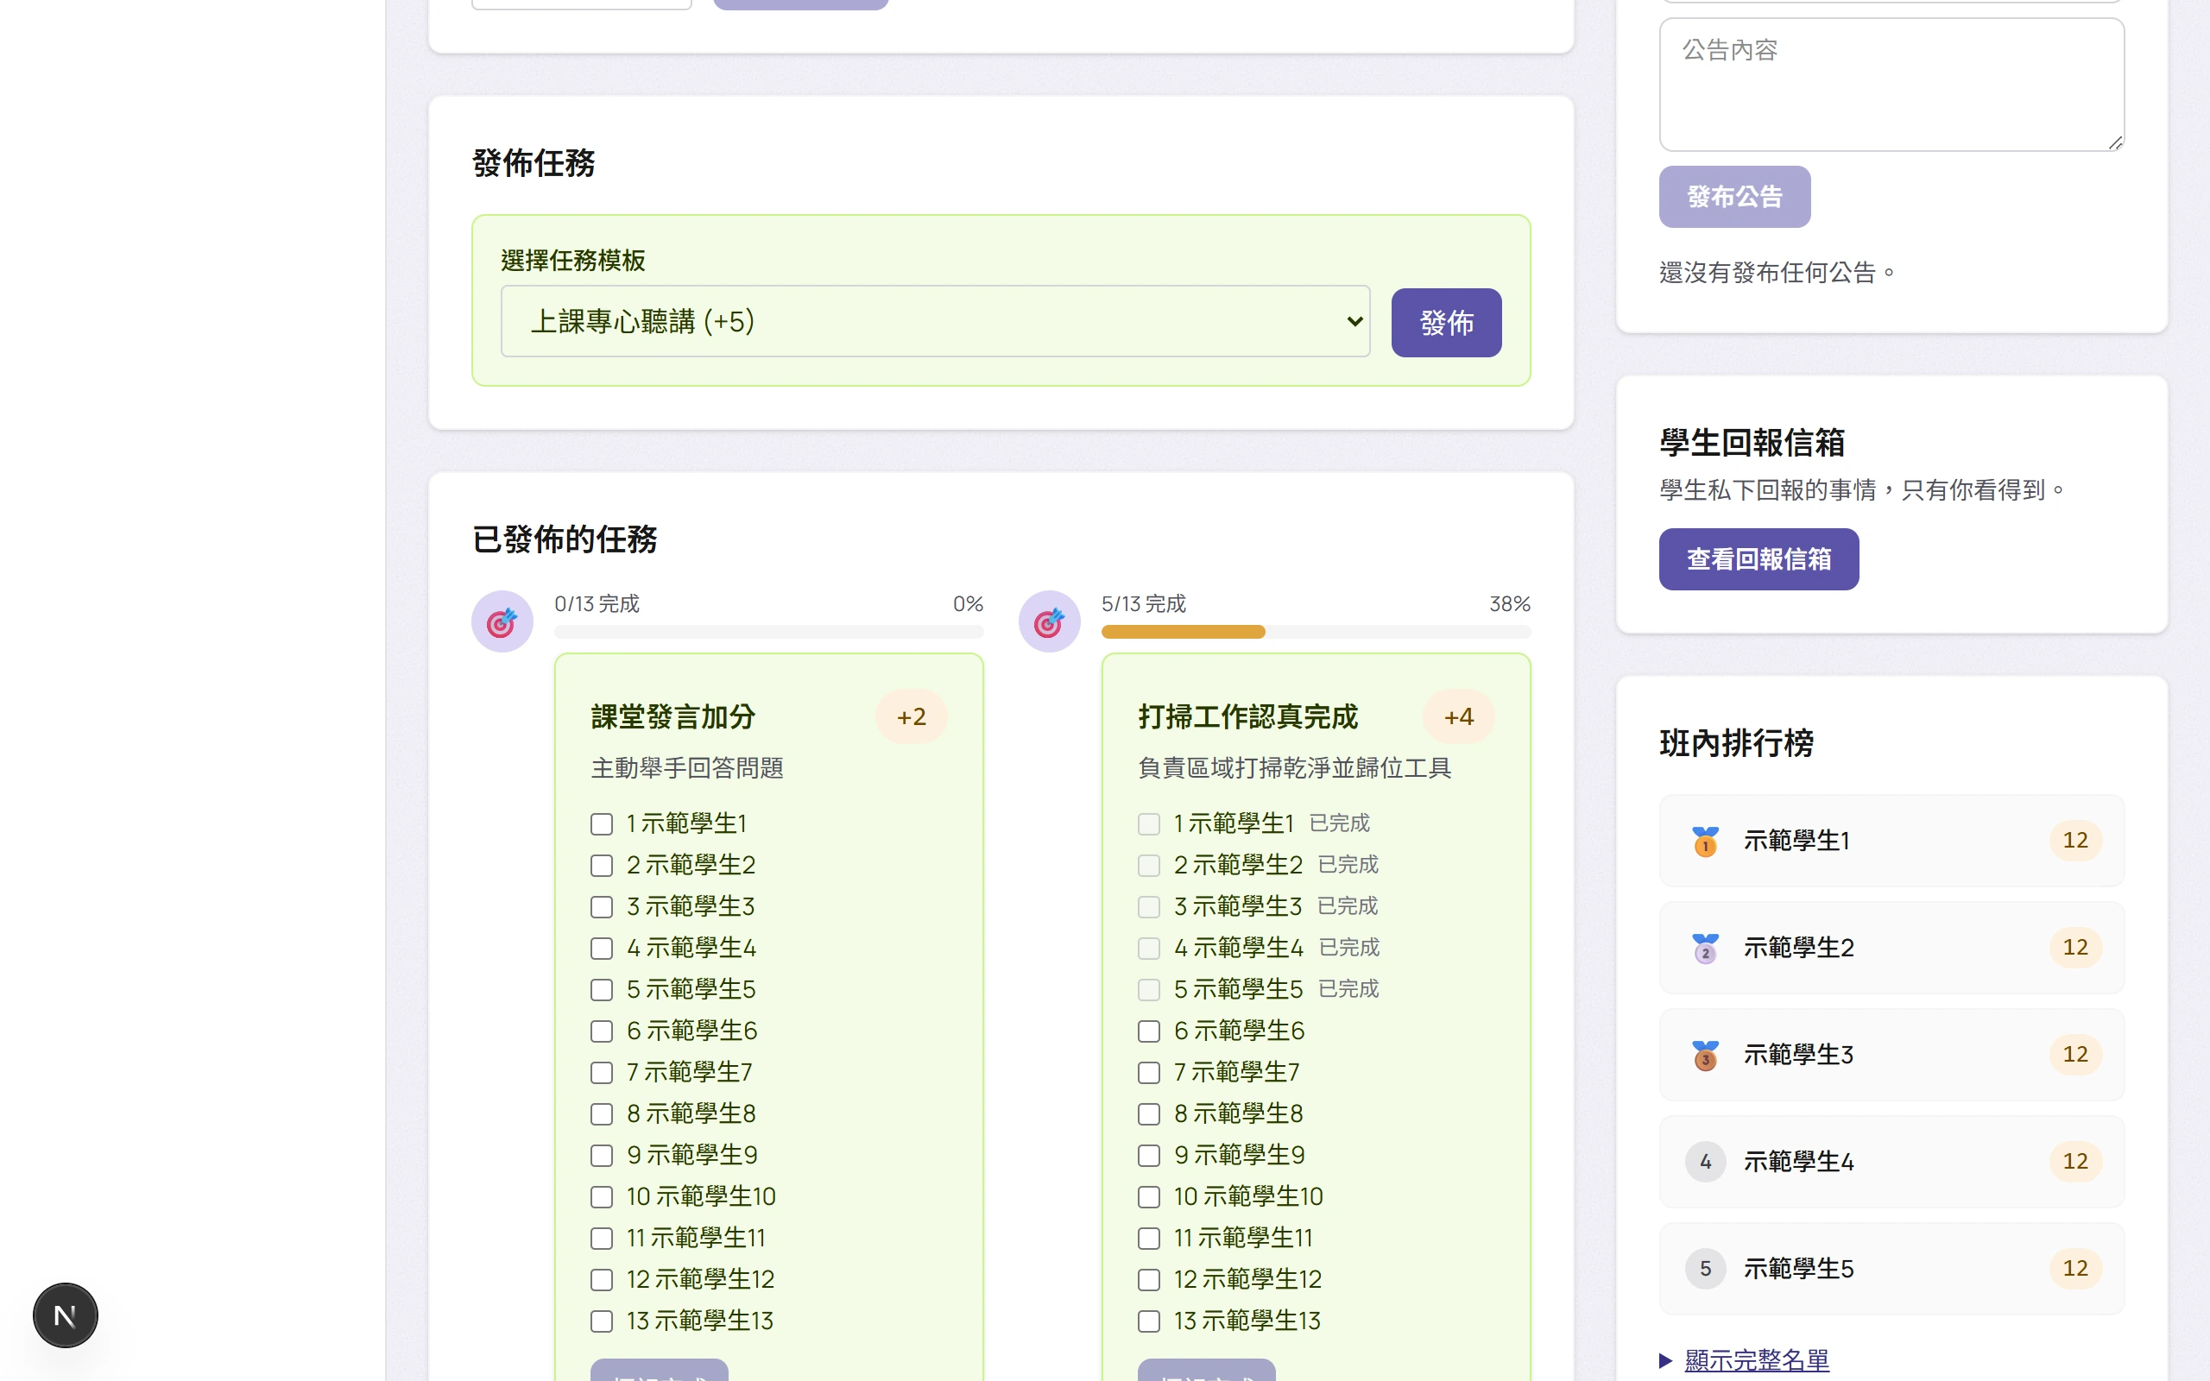Click into the 公告內容 textarea
The height and width of the screenshot is (1381, 2210).
[1891, 85]
